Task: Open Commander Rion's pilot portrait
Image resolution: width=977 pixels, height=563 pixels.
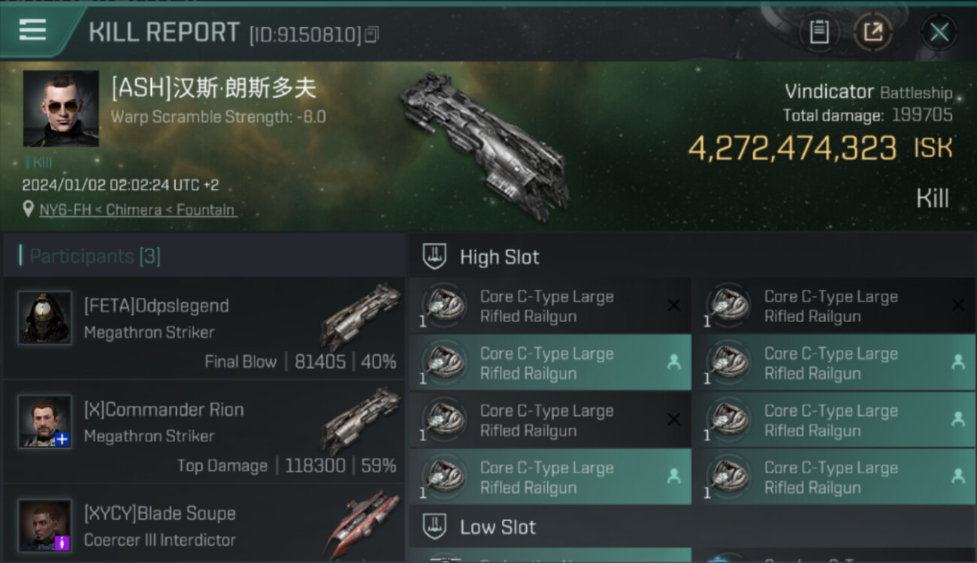Action: (45, 421)
